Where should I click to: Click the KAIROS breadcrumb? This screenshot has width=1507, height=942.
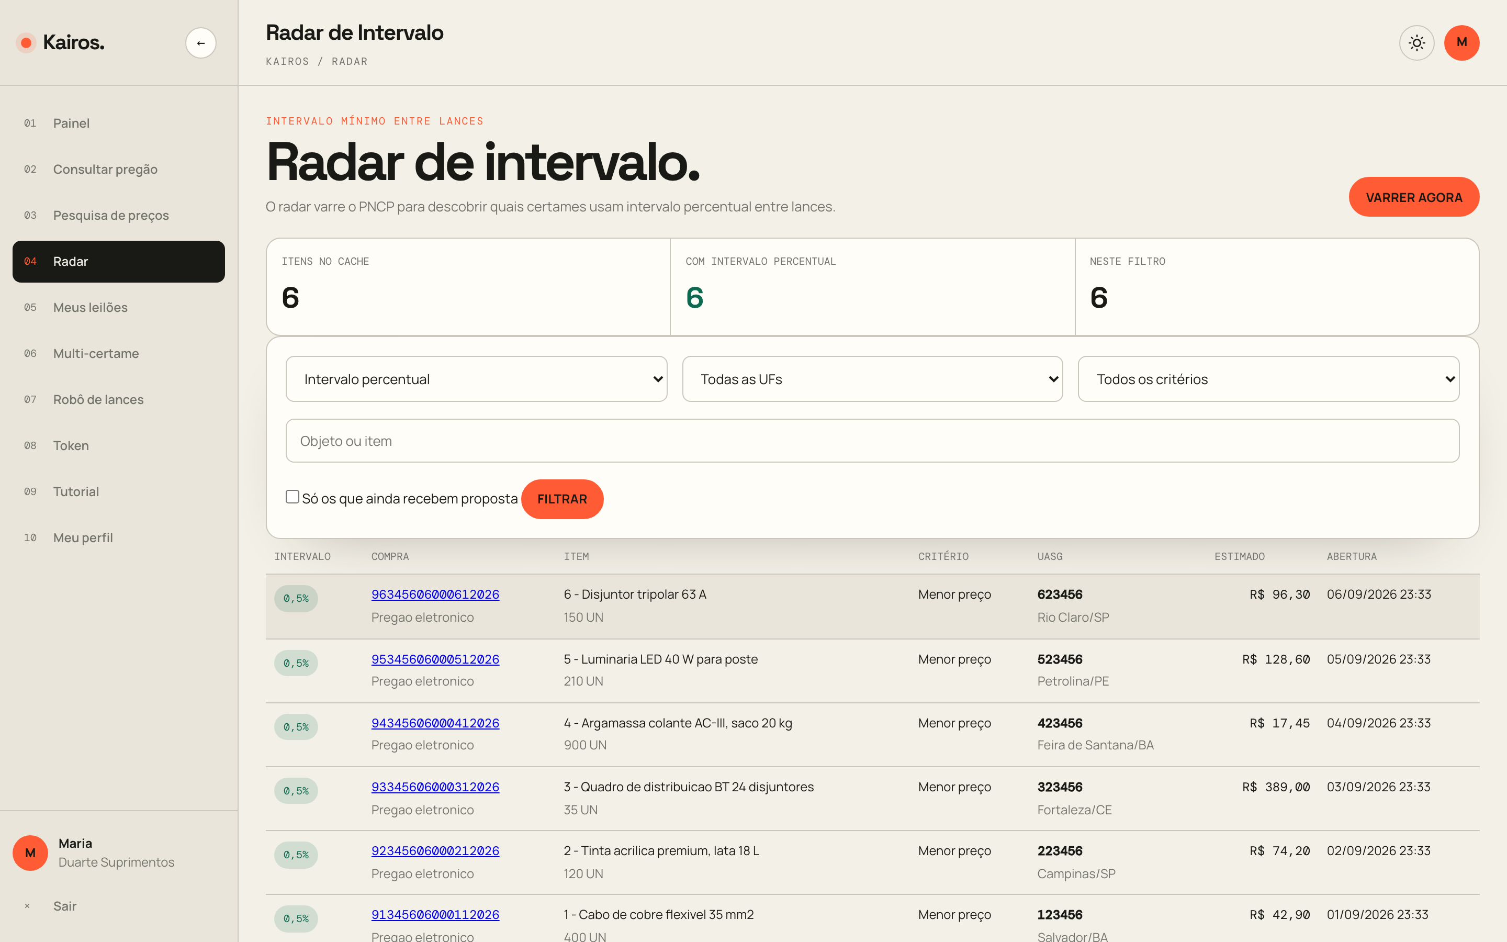[x=287, y=61]
